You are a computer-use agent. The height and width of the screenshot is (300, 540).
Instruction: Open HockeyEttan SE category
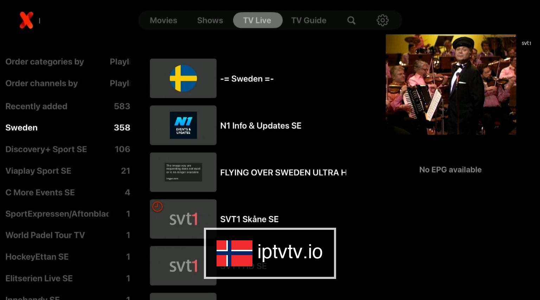pyautogui.click(x=68, y=257)
